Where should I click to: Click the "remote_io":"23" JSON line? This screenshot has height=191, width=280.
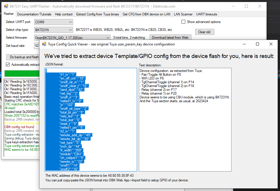click(72, 162)
